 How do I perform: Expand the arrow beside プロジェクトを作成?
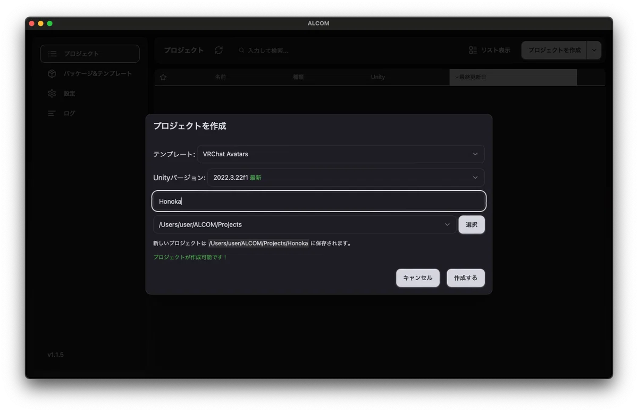[594, 50]
